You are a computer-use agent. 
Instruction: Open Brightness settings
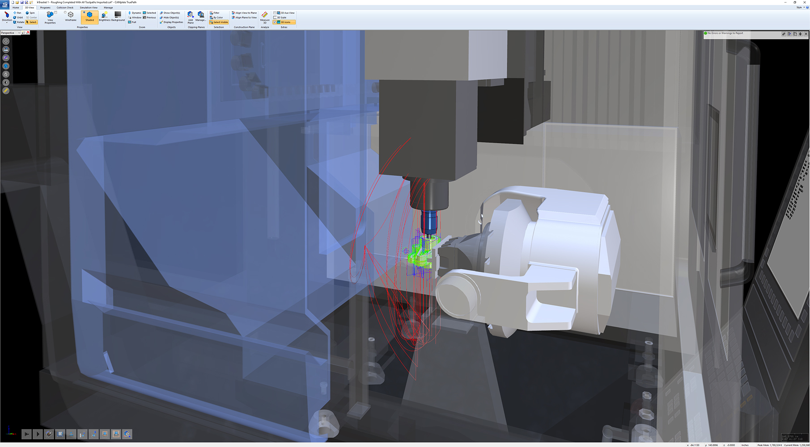tap(105, 17)
